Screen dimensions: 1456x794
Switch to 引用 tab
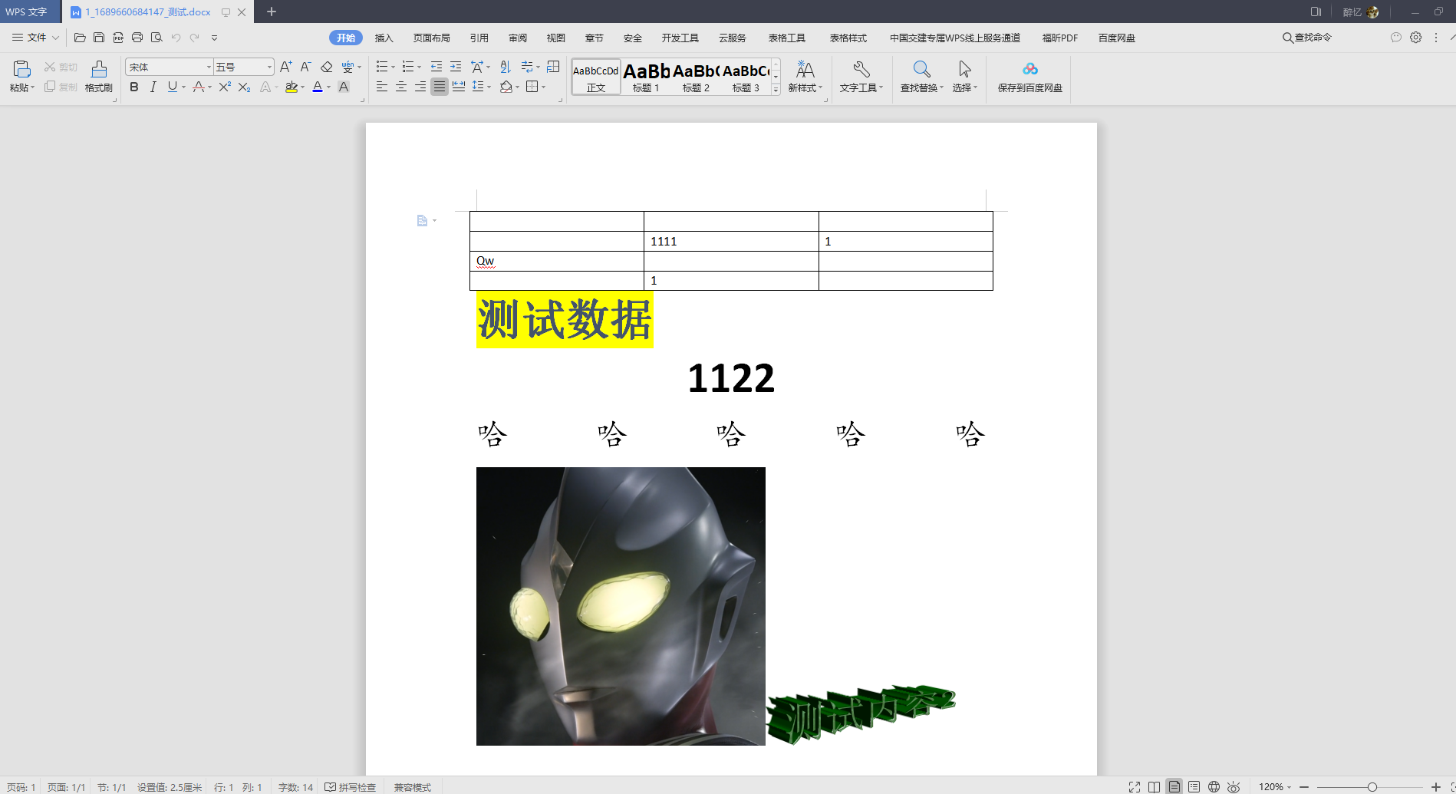coord(479,38)
